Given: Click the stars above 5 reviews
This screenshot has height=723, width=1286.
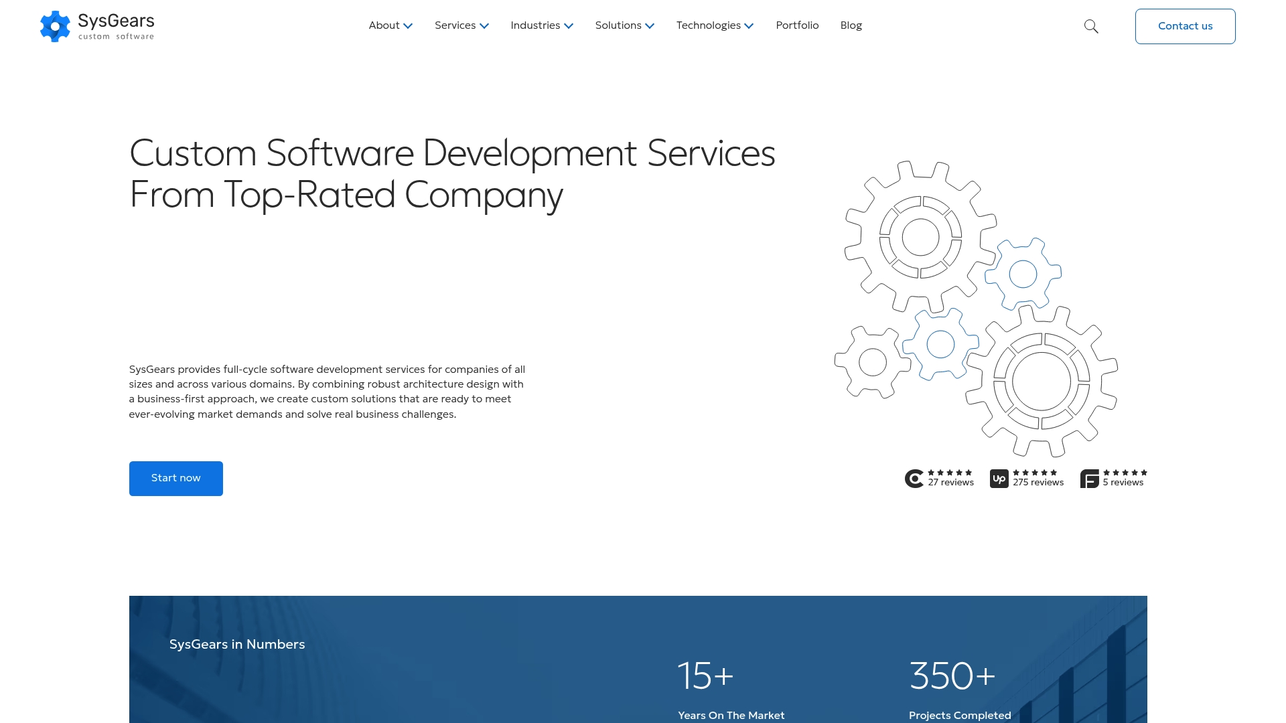Looking at the screenshot, I should pos(1125,473).
